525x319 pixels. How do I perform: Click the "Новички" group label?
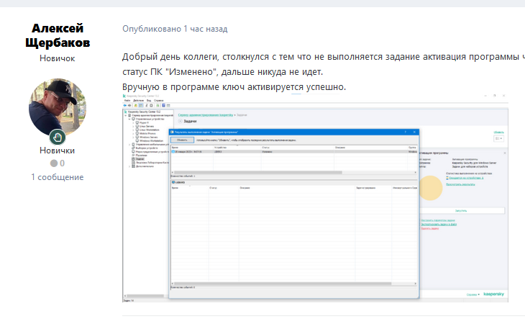[x=58, y=150]
